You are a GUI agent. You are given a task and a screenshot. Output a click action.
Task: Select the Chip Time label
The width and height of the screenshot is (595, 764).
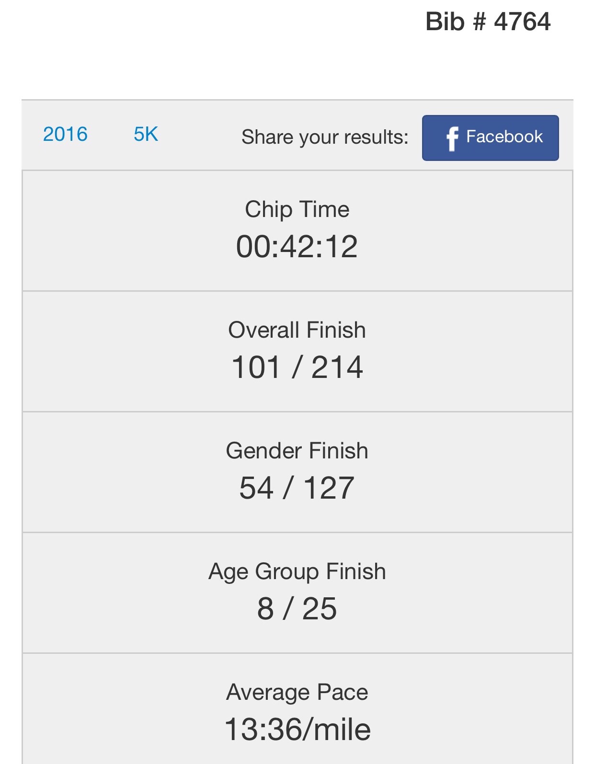(297, 209)
